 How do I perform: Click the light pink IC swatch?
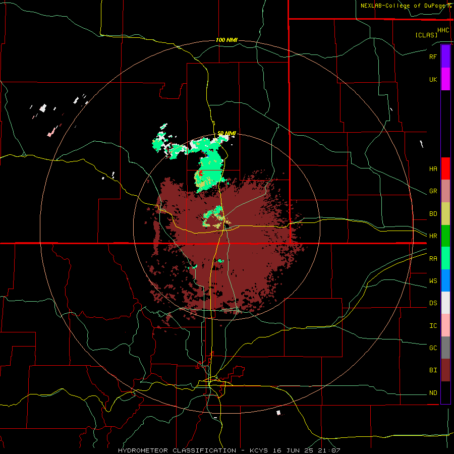445,325
